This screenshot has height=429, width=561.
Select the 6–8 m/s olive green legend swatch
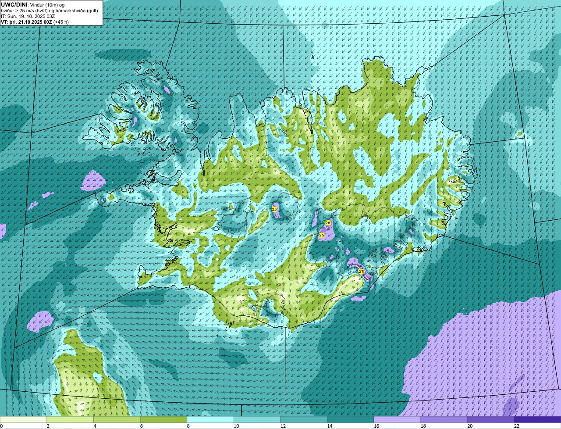pos(163,419)
